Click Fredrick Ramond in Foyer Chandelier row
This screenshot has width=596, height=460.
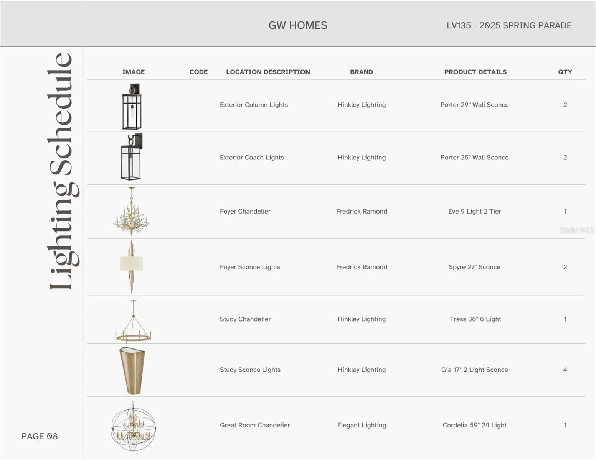coord(362,211)
